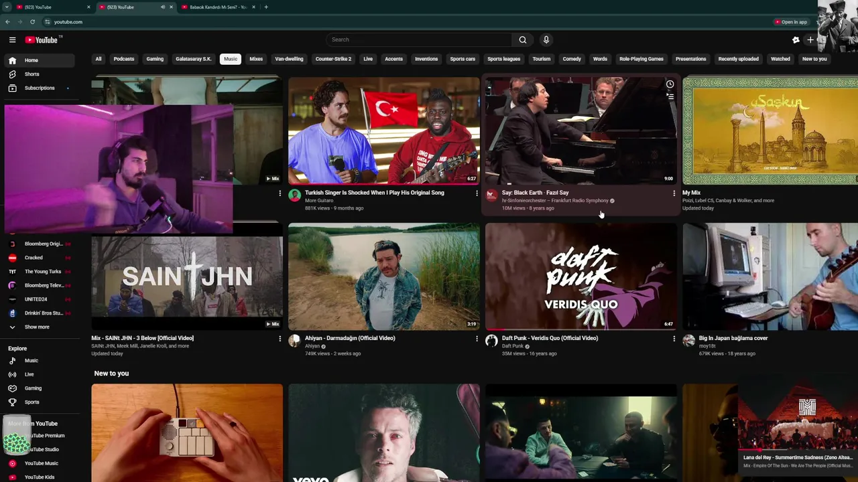Open the Create video plus icon
Screen dimensions: 858x482
(810, 40)
